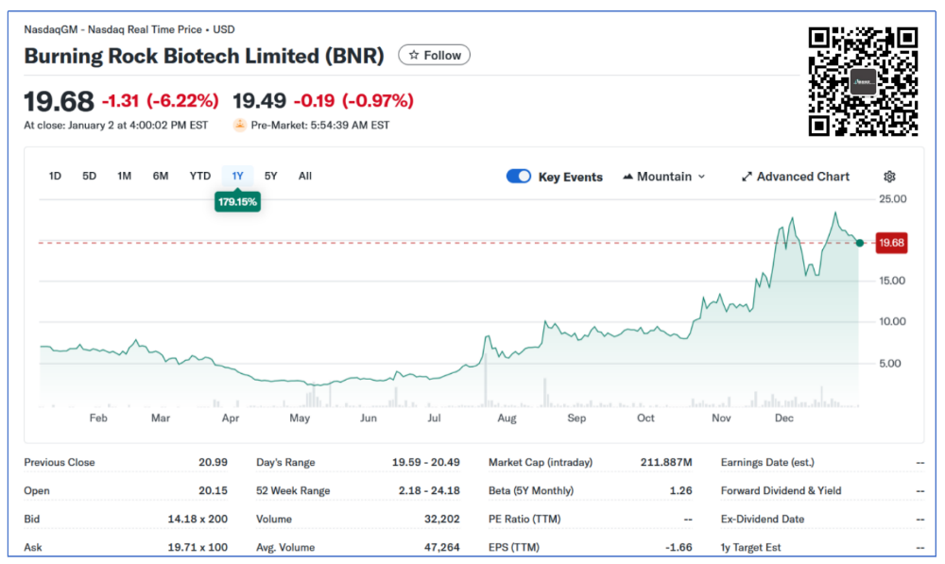Show the 5Y price history
The image size is (945, 564).
coord(271,176)
